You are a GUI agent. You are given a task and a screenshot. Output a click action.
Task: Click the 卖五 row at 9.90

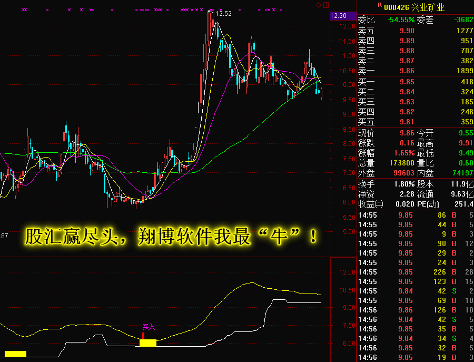click(416, 31)
